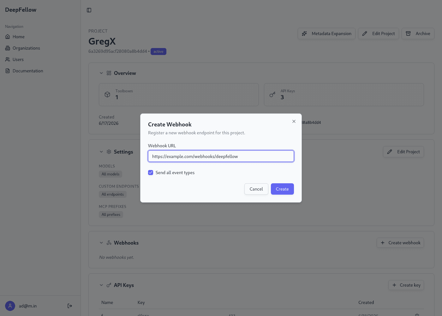Collapse the Settings section
Image resolution: width=442 pixels, height=316 pixels.
click(x=101, y=152)
